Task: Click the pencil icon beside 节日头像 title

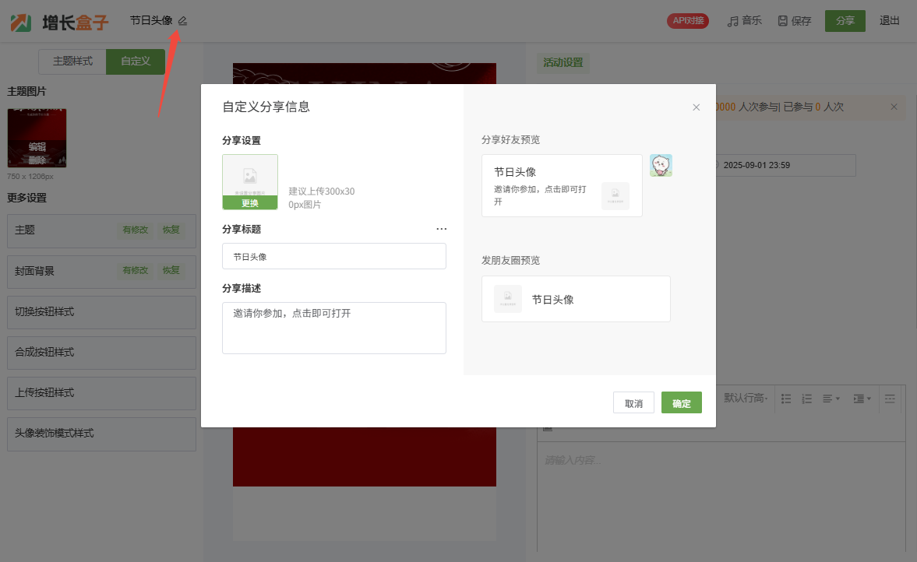Action: coord(182,21)
